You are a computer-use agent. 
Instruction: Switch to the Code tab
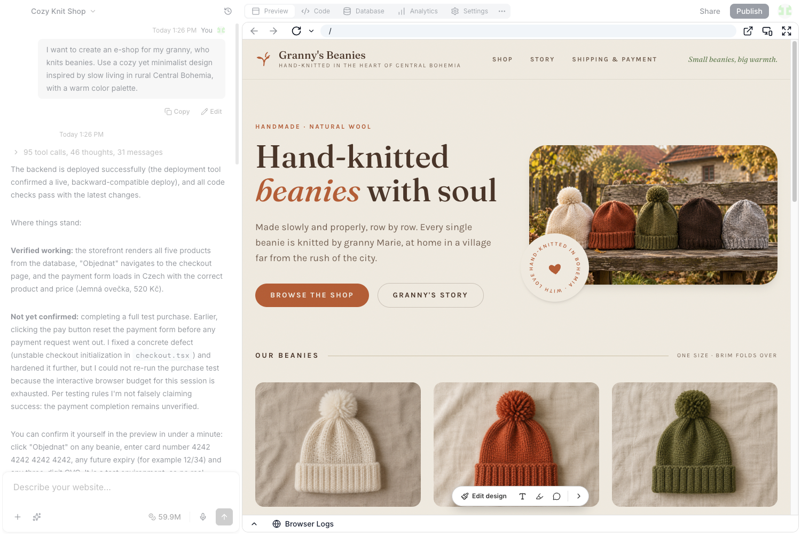click(x=316, y=11)
